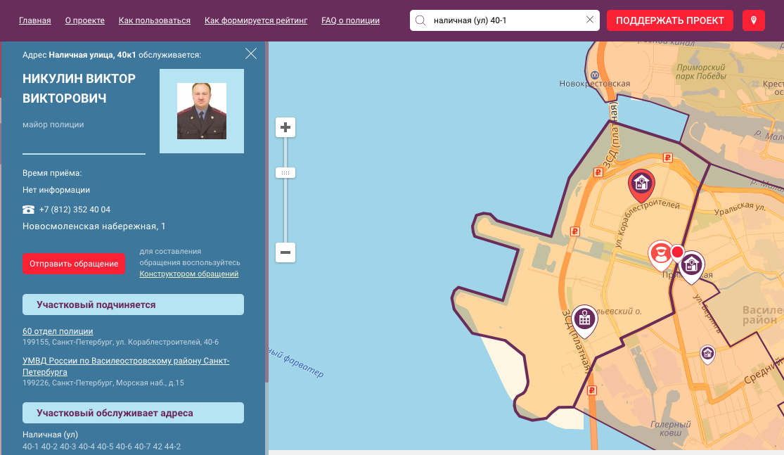Click Отправить обращение button
This screenshot has height=455, width=784.
tap(74, 264)
